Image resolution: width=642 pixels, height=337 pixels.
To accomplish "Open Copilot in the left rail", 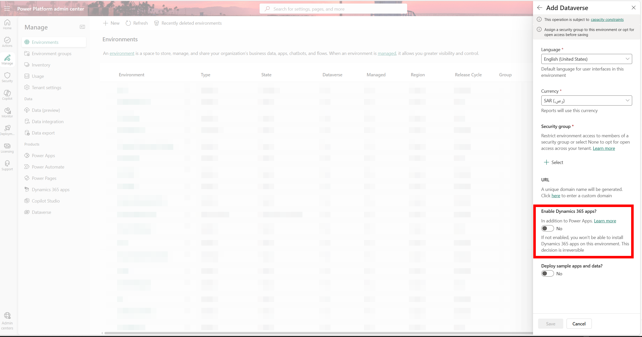I will (x=7, y=95).
